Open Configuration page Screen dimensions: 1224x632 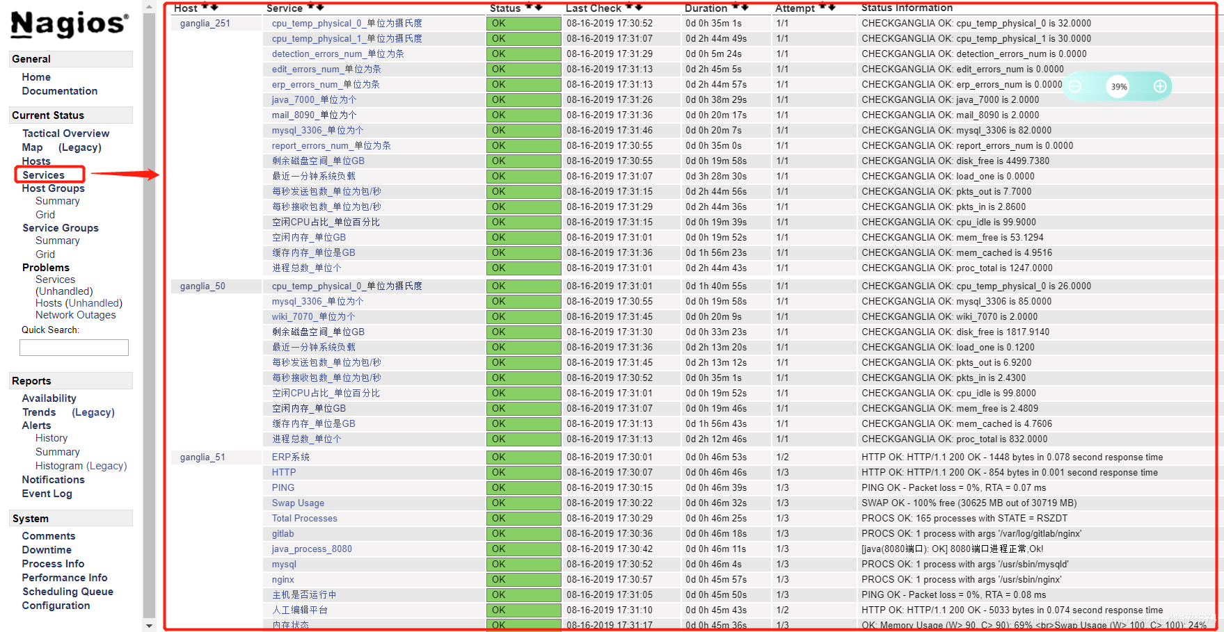point(56,606)
